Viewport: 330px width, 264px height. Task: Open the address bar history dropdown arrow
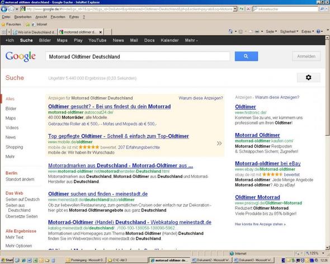pos(235,9)
